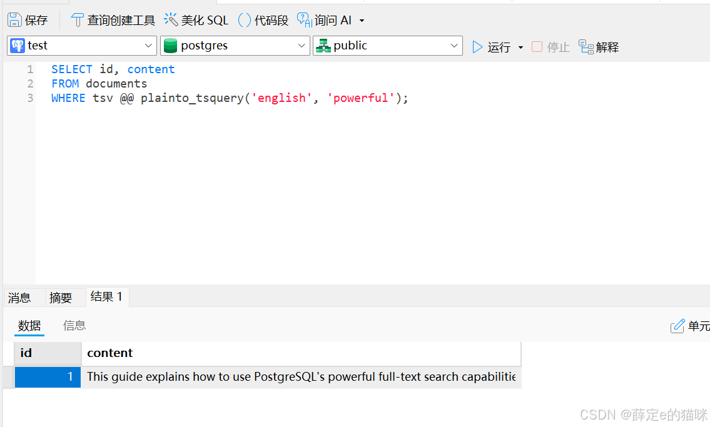The width and height of the screenshot is (710, 427).
Task: Click line number 3 in the gutter
Action: [30, 98]
